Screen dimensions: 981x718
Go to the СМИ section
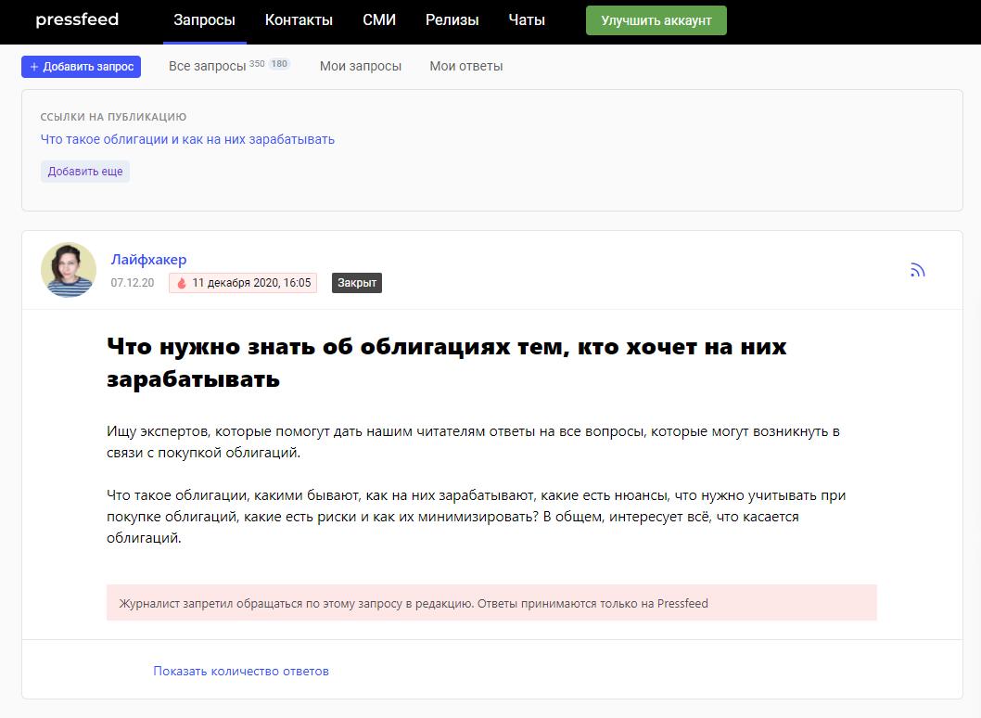[x=378, y=20]
